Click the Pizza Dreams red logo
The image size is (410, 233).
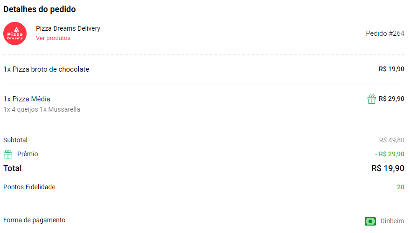coord(15,33)
